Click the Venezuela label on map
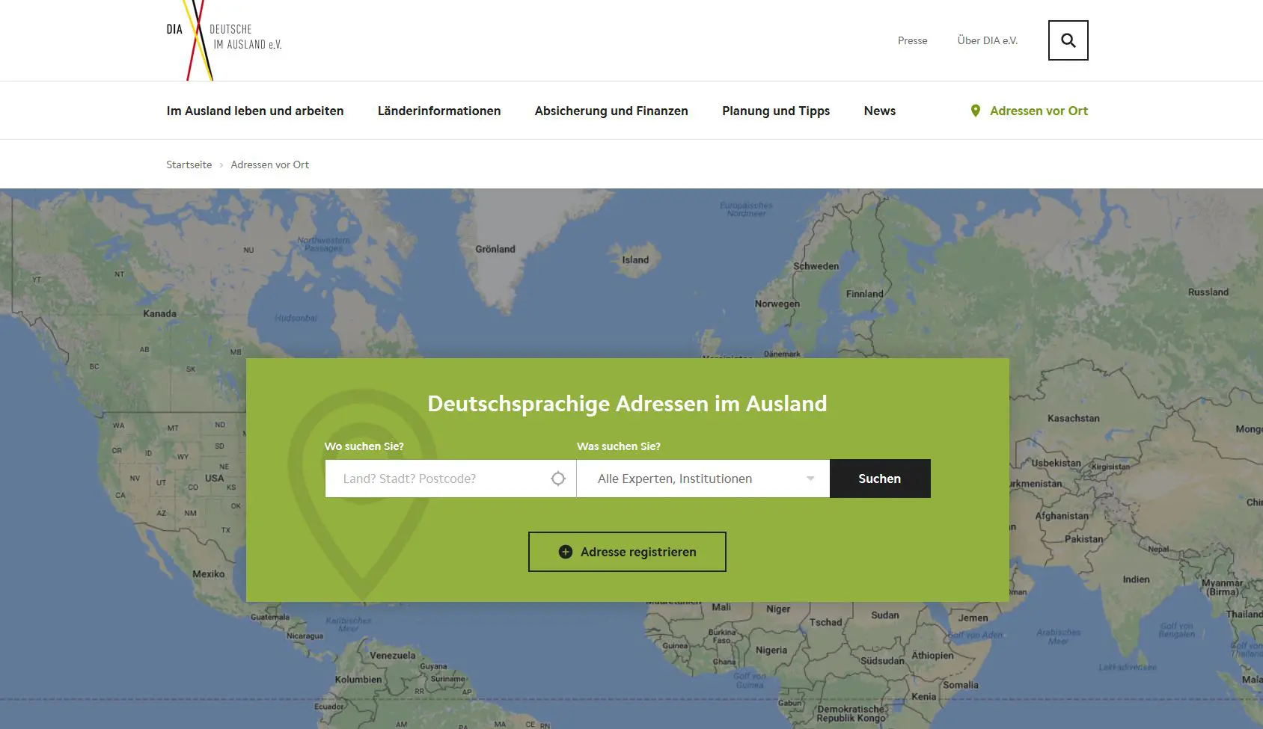1263x729 pixels. click(x=392, y=655)
